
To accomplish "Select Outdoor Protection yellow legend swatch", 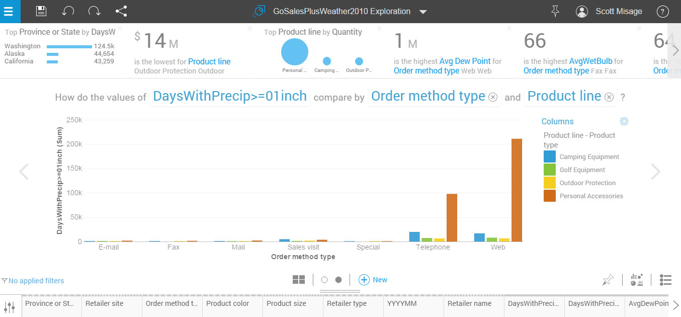I will (x=550, y=183).
